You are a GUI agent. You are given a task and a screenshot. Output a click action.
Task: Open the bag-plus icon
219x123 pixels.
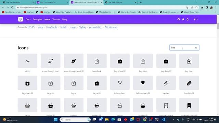coord(51,83)
